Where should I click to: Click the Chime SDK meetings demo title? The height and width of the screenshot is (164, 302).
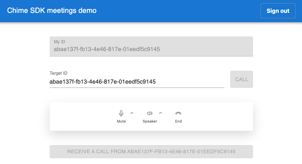pyautogui.click(x=52, y=10)
